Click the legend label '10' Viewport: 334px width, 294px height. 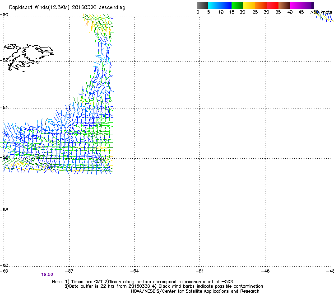[221, 12]
